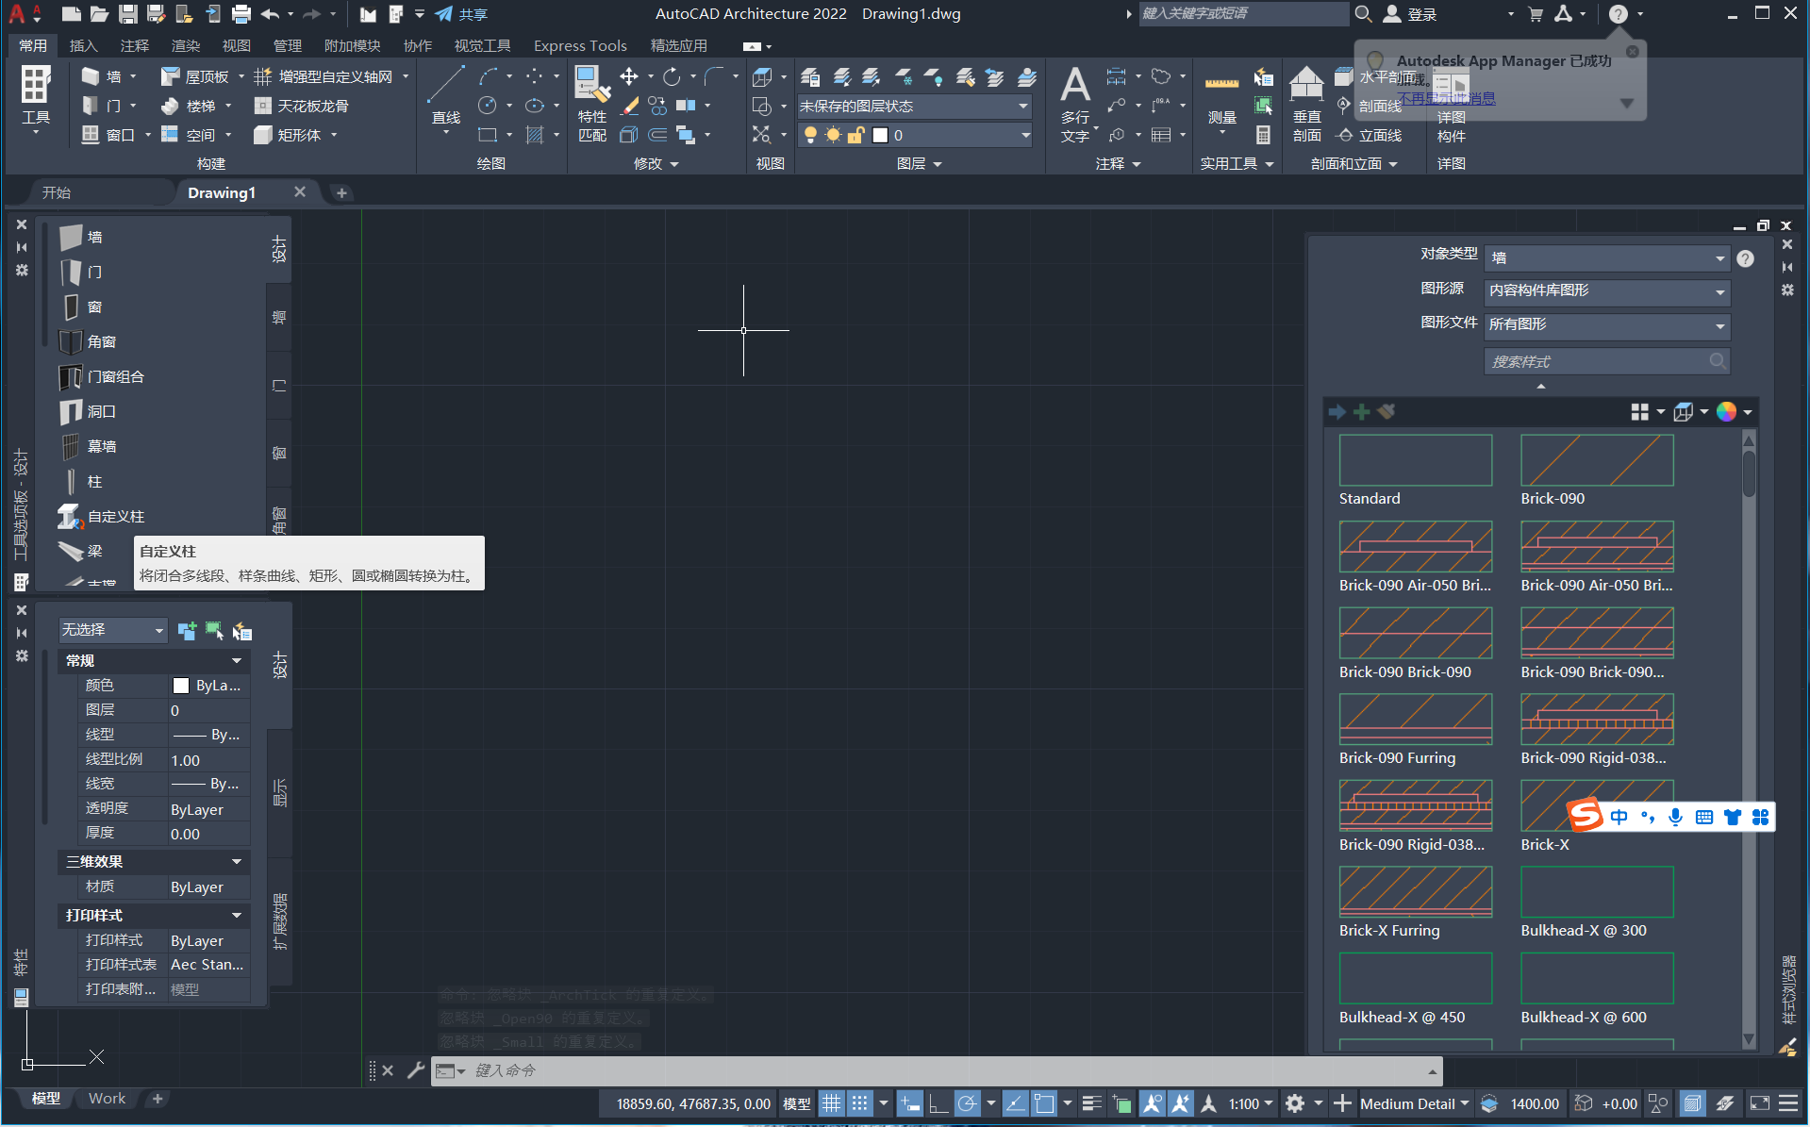Click the 不再显示此消息 link in notification
This screenshot has height=1127, width=1810.
point(1448,98)
